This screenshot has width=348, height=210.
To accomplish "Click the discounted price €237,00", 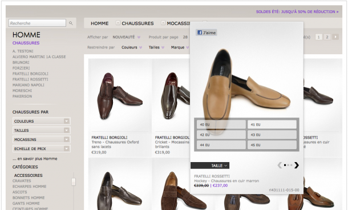I will coord(220,185).
